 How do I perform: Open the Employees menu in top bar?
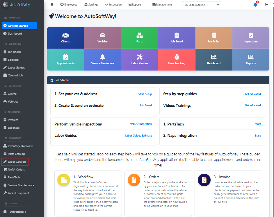(69, 5)
